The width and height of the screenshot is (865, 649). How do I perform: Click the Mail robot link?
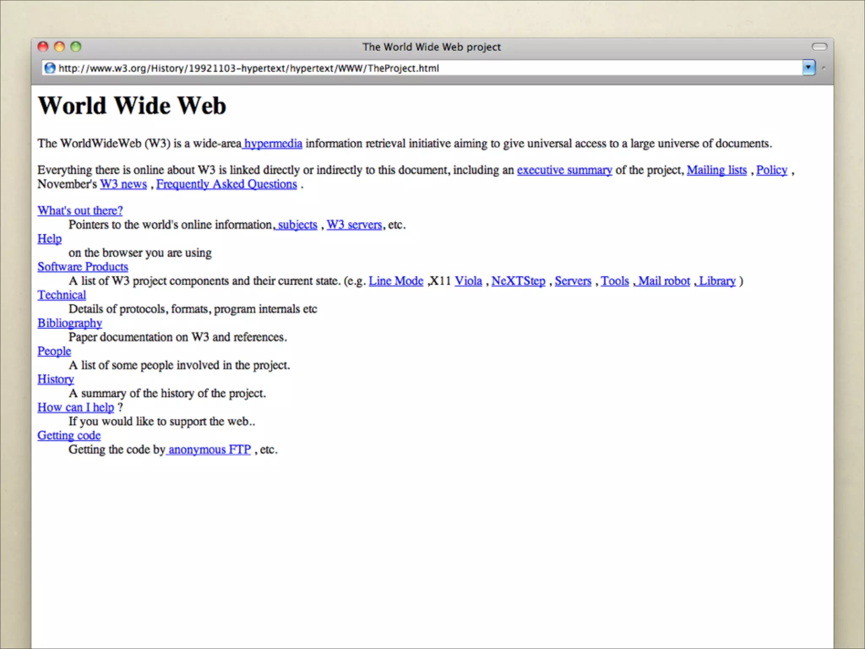coord(664,281)
